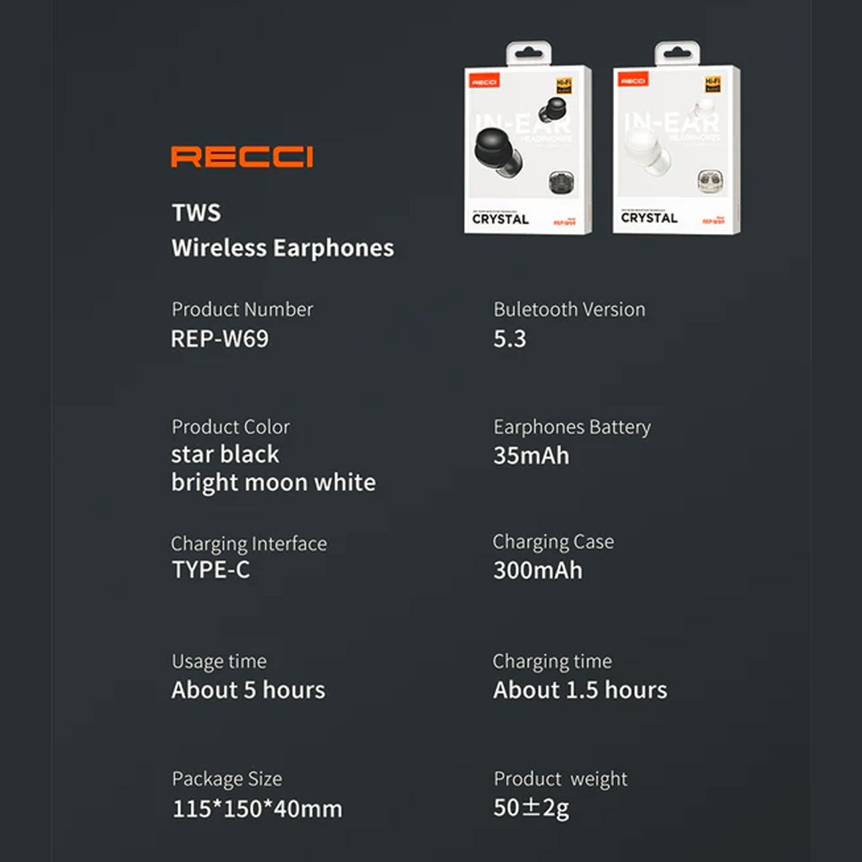Click Hi-Fi badge on black package
Screen dimensions: 862x862
pos(564,86)
